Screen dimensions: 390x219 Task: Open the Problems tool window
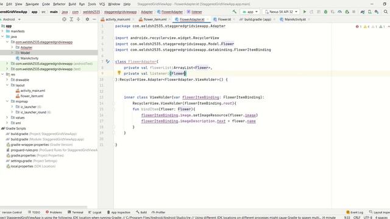(54, 212)
